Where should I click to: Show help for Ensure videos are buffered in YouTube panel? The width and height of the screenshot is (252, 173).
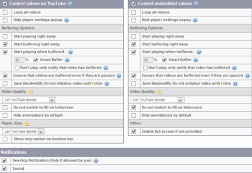[x=119, y=76]
